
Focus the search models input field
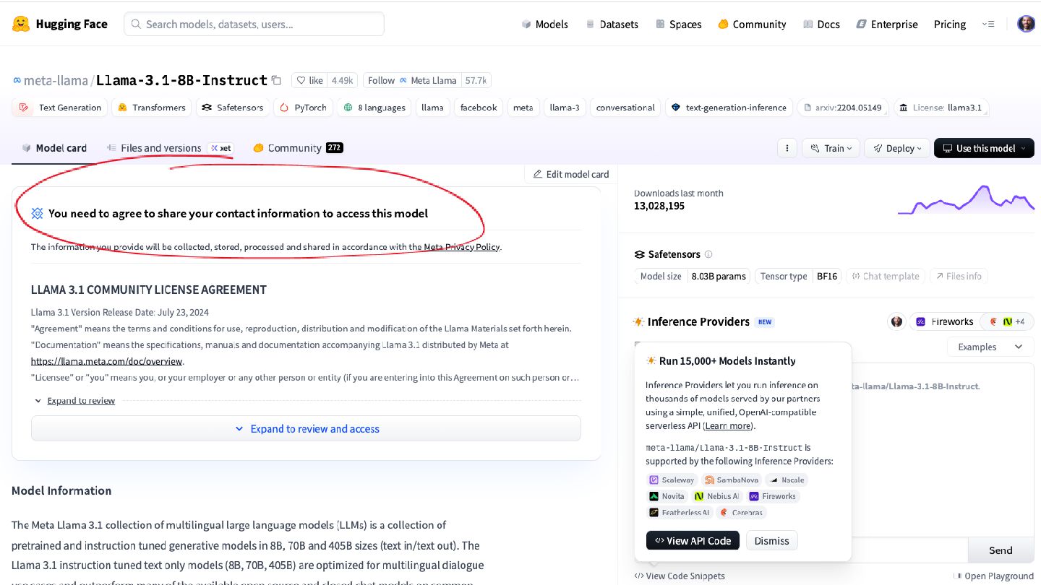point(254,24)
